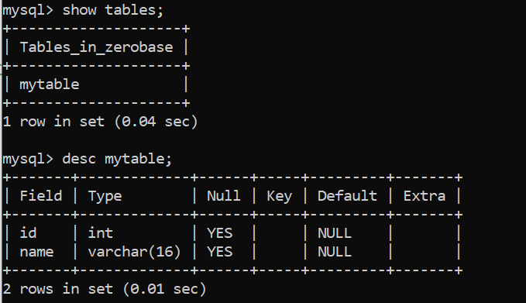
Task: Click the 'desc mytable;' command text
Action: point(117,159)
